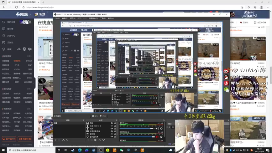Open the Windows Start menu
The width and height of the screenshot is (272, 153).
[3, 150]
